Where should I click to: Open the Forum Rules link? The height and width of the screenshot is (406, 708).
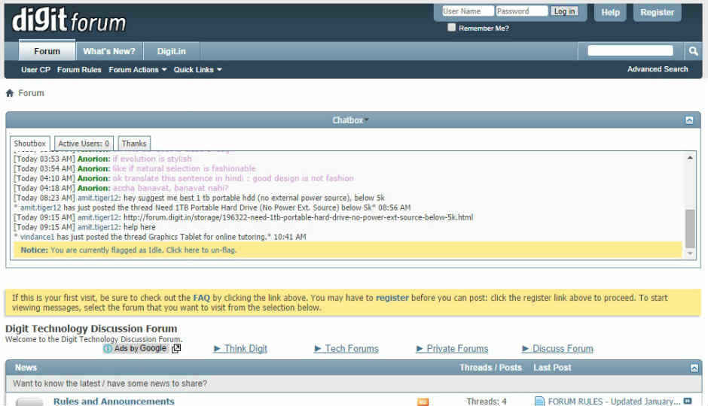click(x=79, y=70)
